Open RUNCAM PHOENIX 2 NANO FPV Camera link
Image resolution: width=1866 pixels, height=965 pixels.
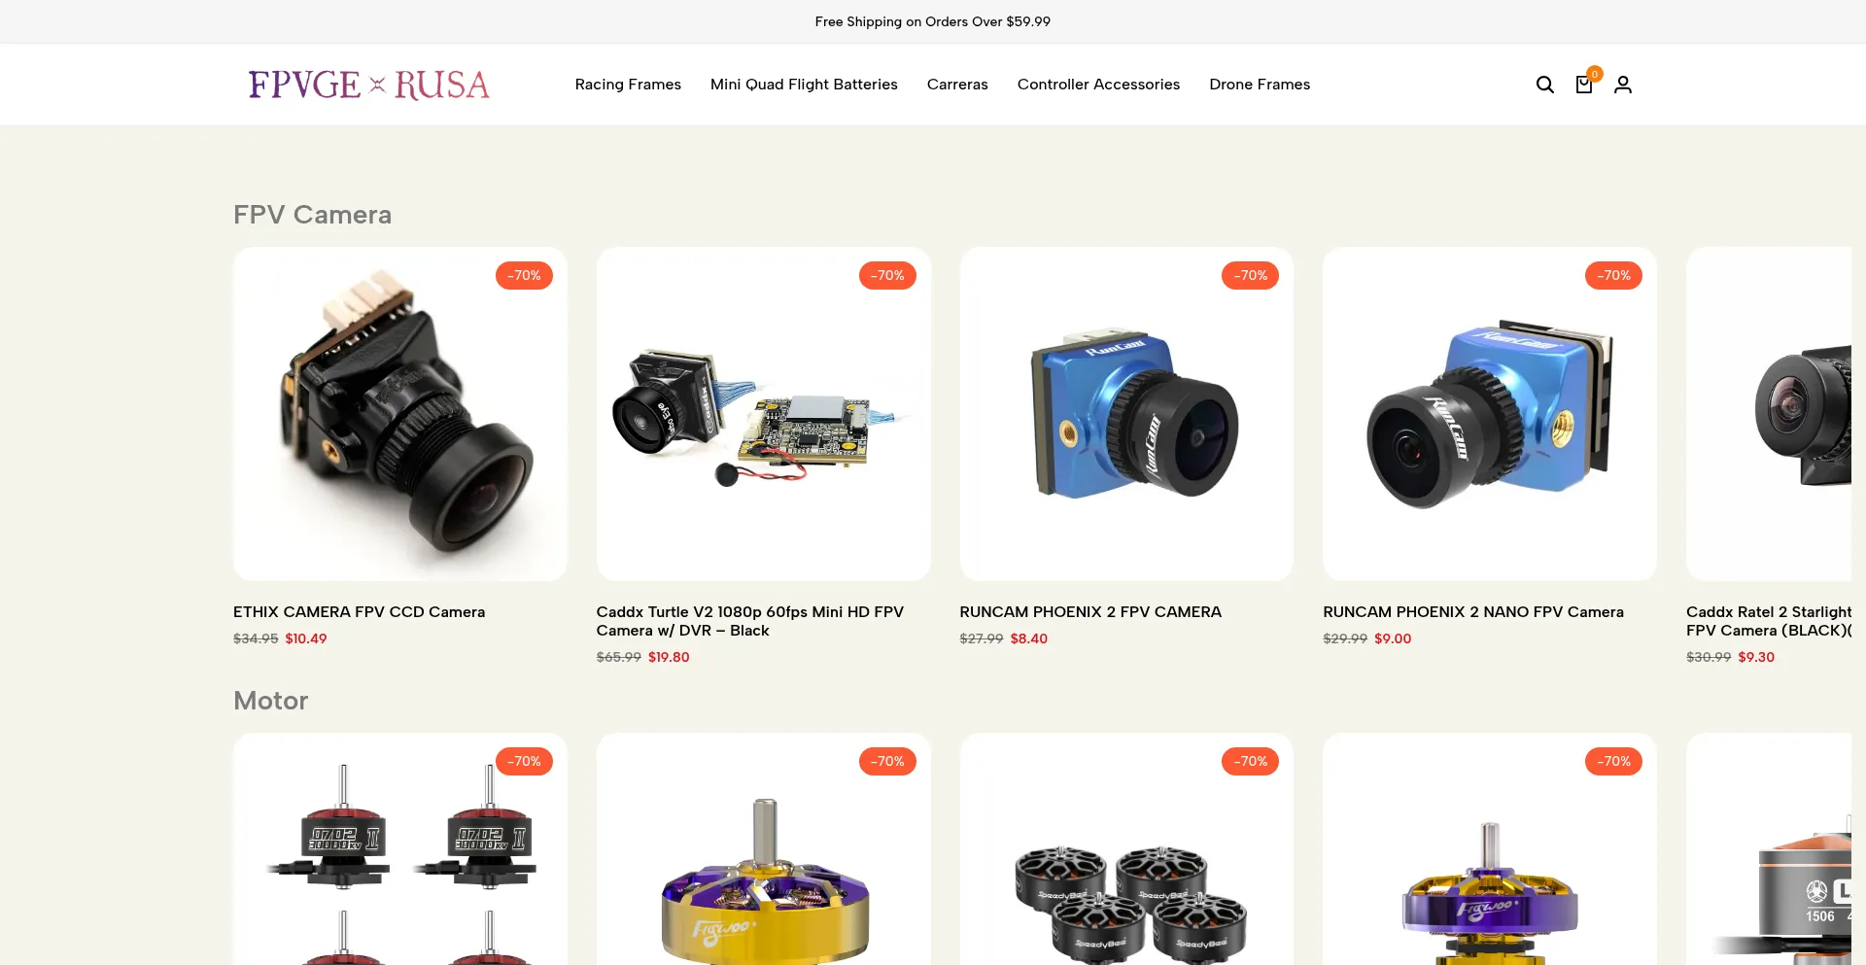1473,612
